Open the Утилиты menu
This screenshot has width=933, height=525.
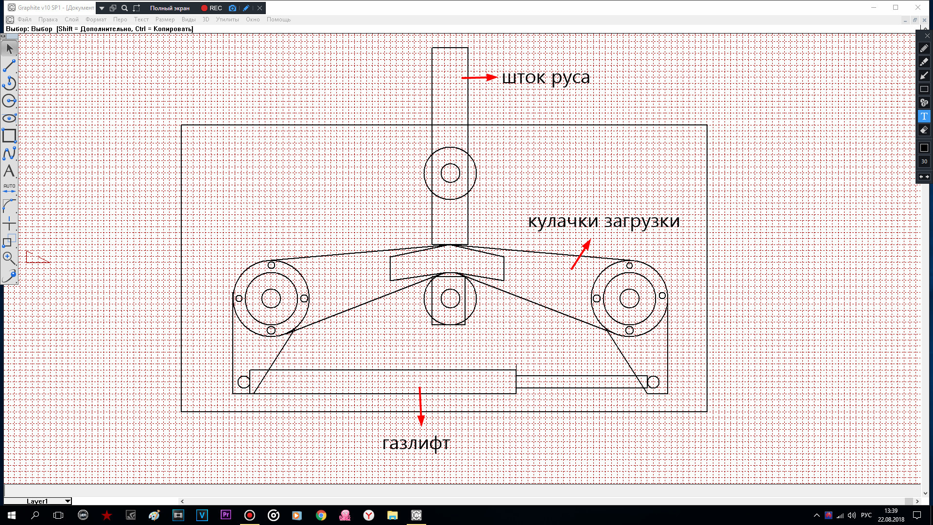pyautogui.click(x=227, y=19)
